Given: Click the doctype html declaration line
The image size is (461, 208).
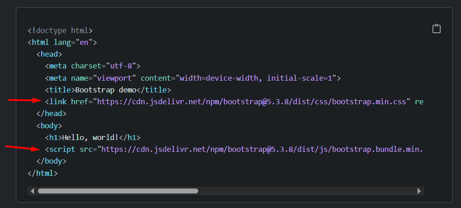Looking at the screenshot, I should [60, 31].
